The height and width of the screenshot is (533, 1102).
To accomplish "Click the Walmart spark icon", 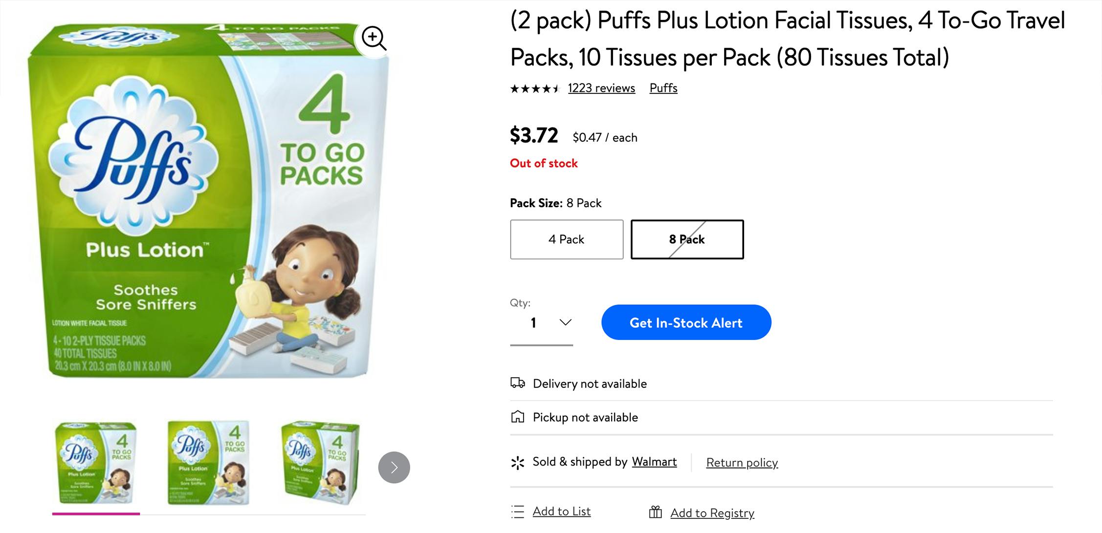I will click(517, 462).
